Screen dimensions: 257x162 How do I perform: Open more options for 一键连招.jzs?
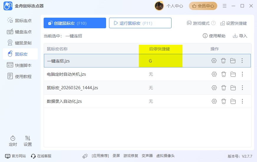coord(242,61)
